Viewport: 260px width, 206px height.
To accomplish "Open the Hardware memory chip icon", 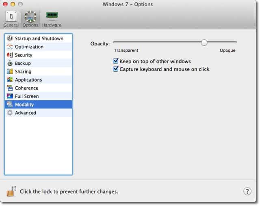I will click(52, 15).
